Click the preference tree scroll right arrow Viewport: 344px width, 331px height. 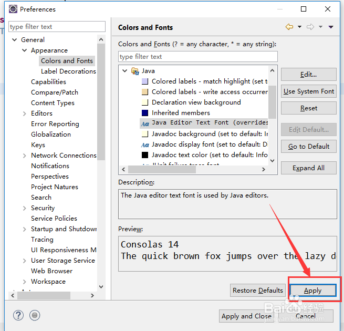click(92, 296)
